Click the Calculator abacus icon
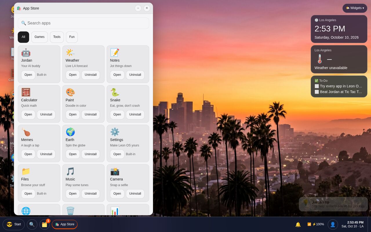Viewport: 371px width, 232px height. click(x=26, y=92)
